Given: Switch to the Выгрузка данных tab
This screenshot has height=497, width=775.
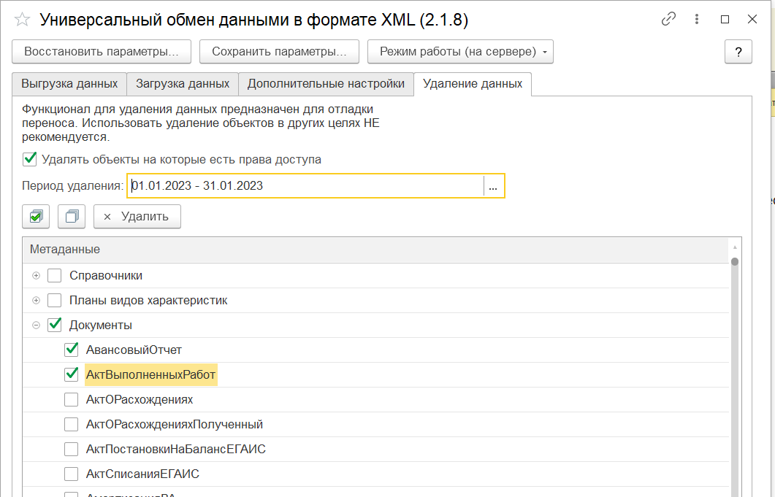Looking at the screenshot, I should coord(69,84).
